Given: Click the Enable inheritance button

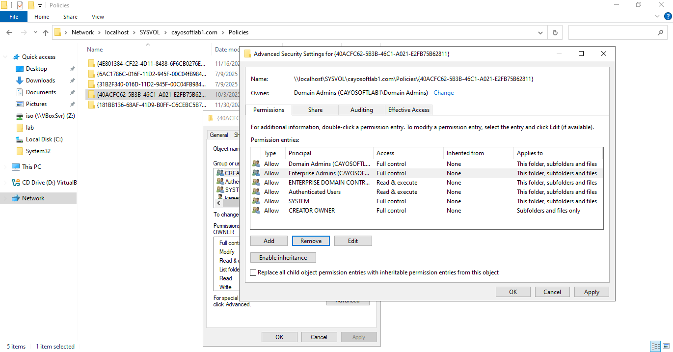Looking at the screenshot, I should 283,258.
